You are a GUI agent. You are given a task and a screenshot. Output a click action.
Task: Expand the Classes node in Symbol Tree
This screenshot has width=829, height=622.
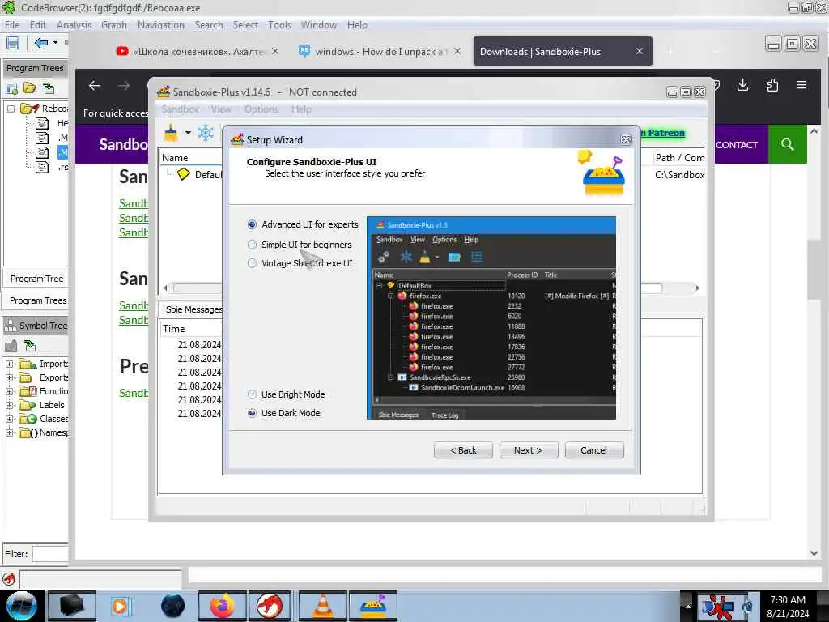(10, 419)
